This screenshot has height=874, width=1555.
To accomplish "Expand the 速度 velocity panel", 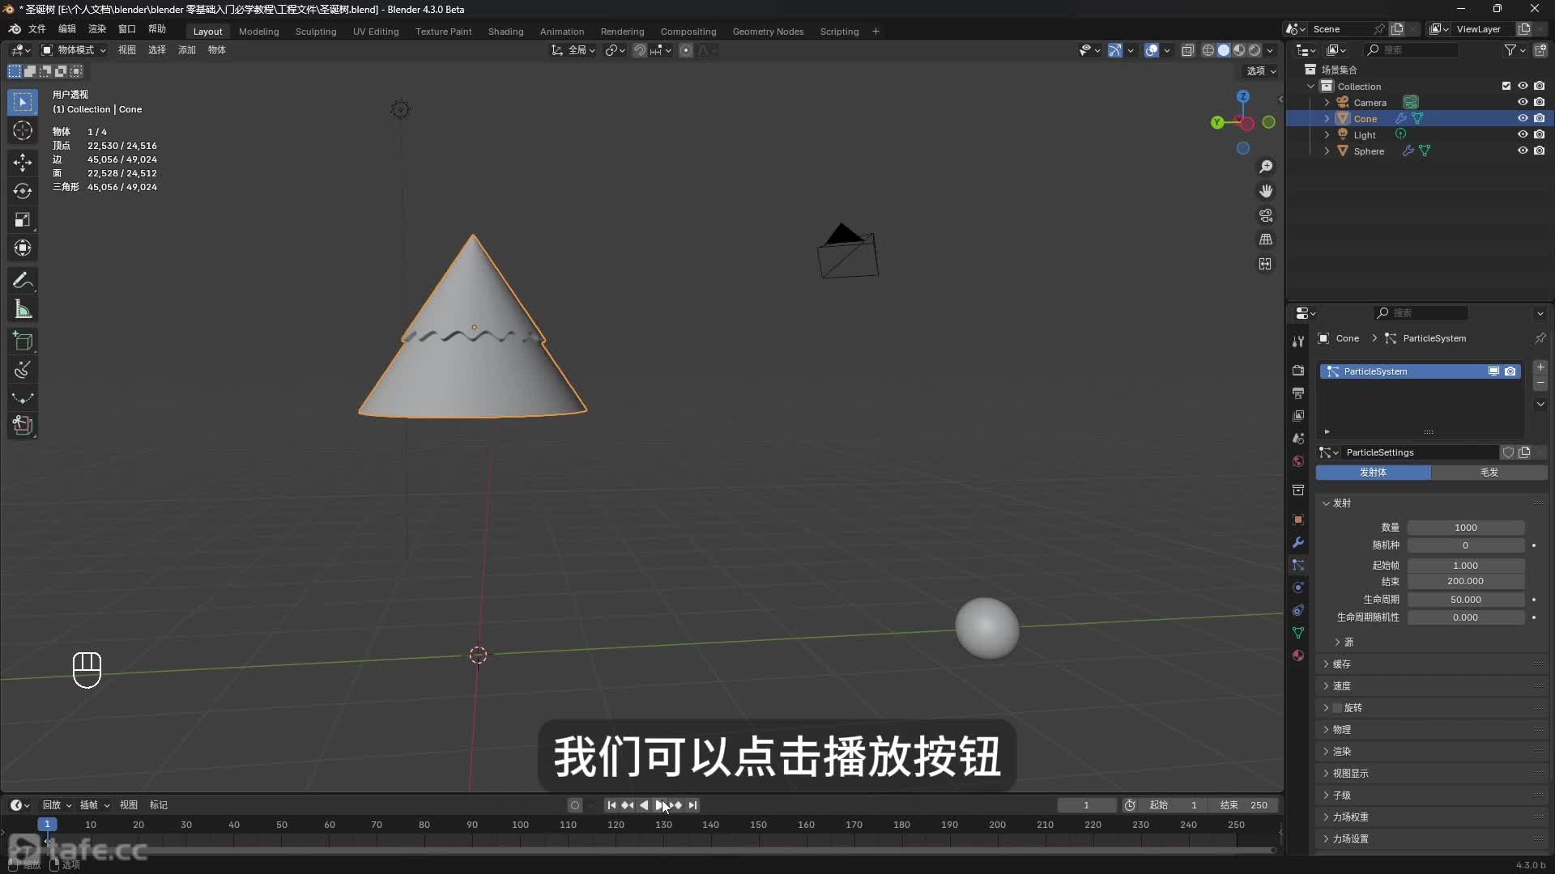I will pyautogui.click(x=1341, y=686).
